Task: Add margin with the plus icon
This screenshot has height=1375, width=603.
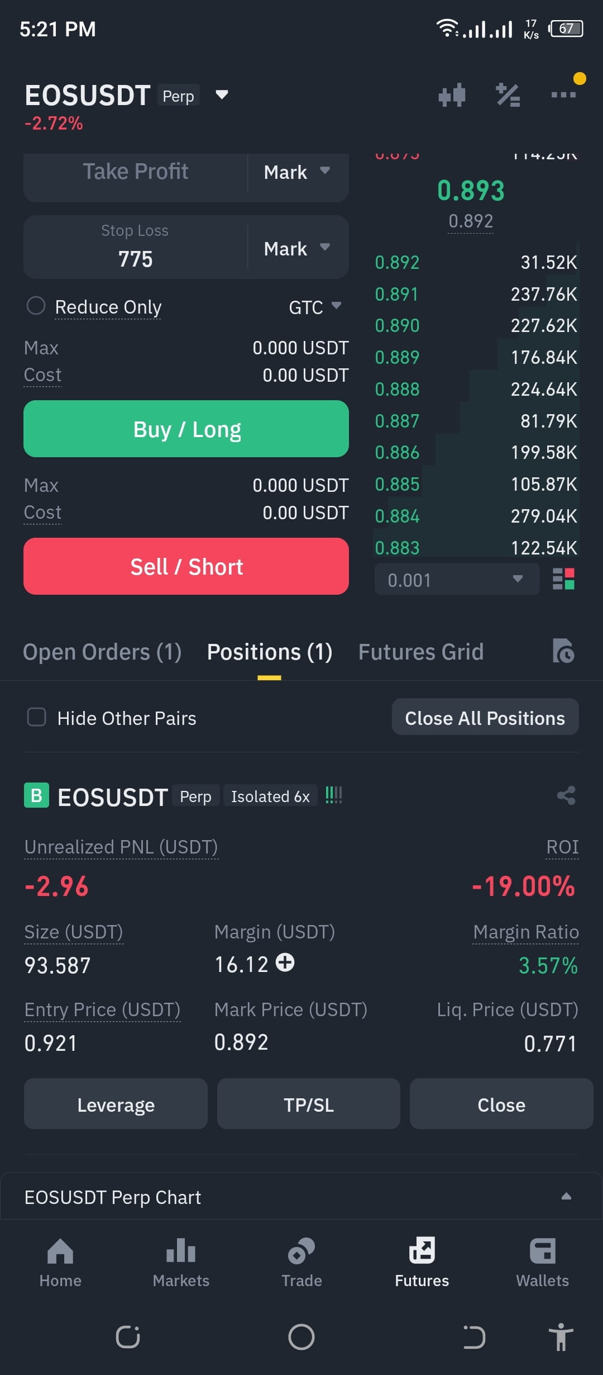Action: pos(285,962)
